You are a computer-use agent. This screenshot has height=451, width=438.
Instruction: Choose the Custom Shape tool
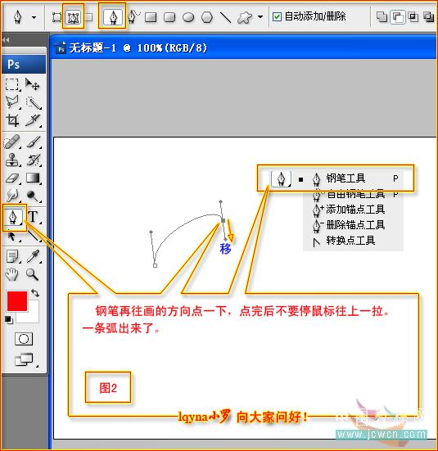click(x=244, y=17)
